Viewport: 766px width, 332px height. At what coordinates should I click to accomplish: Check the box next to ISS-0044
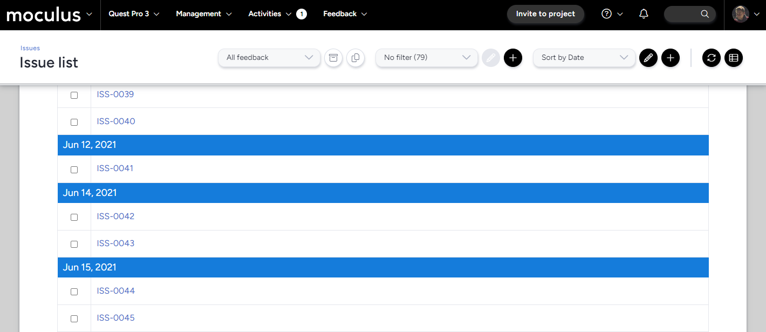[x=74, y=292]
